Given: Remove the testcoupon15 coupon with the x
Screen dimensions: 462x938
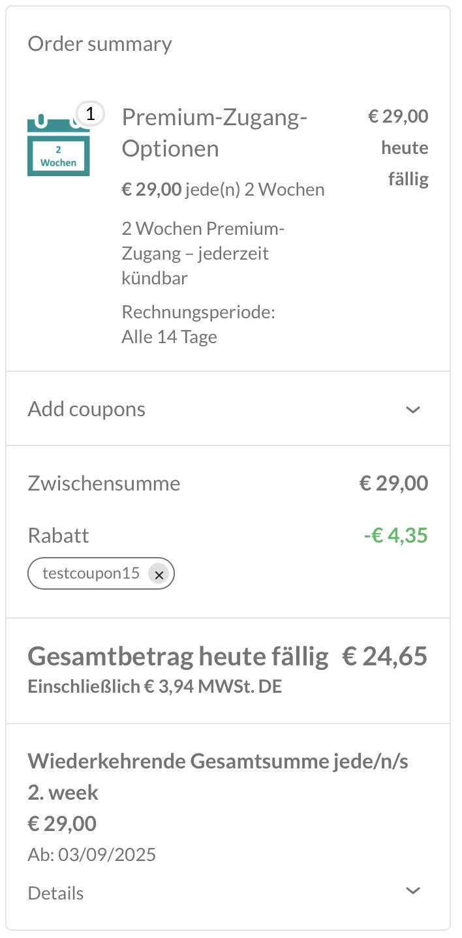Looking at the screenshot, I should coord(159,574).
